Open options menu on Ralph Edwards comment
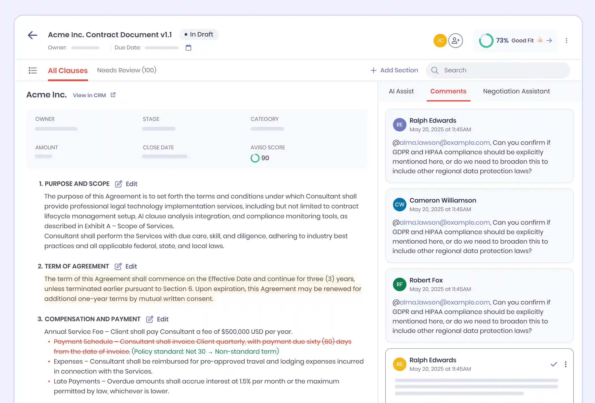The width and height of the screenshot is (595, 403). (x=566, y=364)
